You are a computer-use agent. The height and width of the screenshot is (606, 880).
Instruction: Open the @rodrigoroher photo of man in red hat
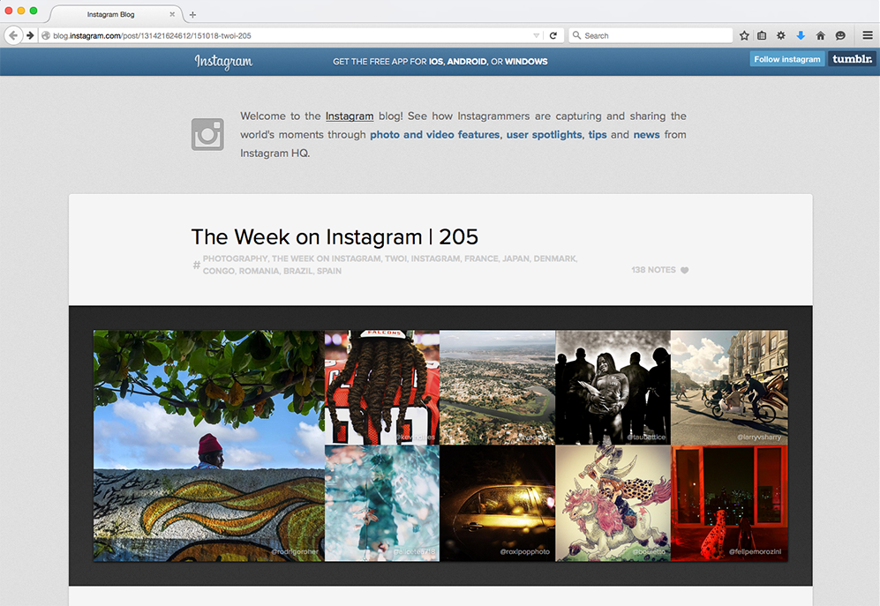tap(209, 445)
